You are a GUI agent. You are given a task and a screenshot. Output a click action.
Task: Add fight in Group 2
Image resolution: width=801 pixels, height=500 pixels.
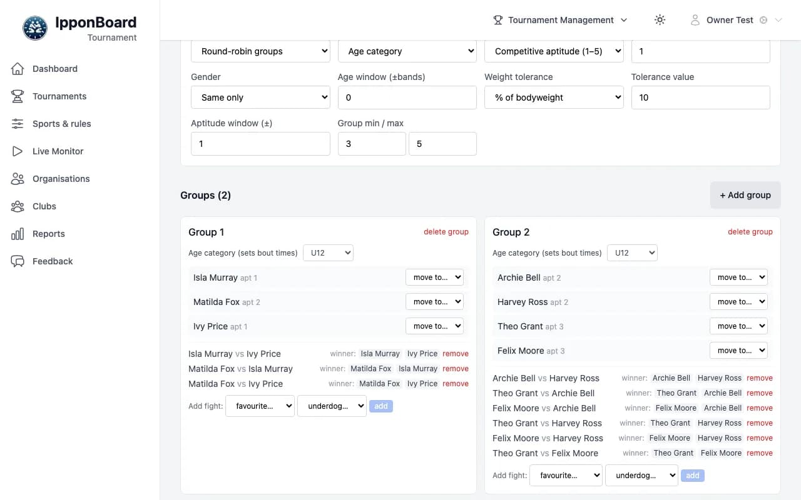pyautogui.click(x=693, y=476)
